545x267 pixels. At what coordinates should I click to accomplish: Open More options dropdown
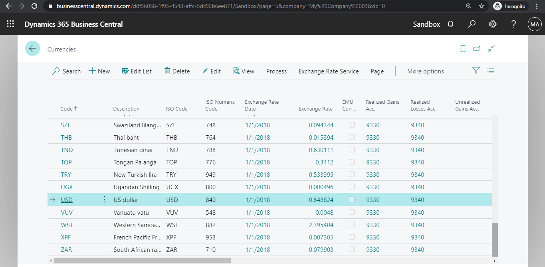[x=425, y=71]
